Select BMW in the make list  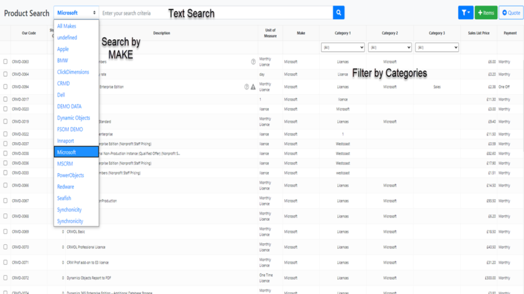(x=62, y=60)
